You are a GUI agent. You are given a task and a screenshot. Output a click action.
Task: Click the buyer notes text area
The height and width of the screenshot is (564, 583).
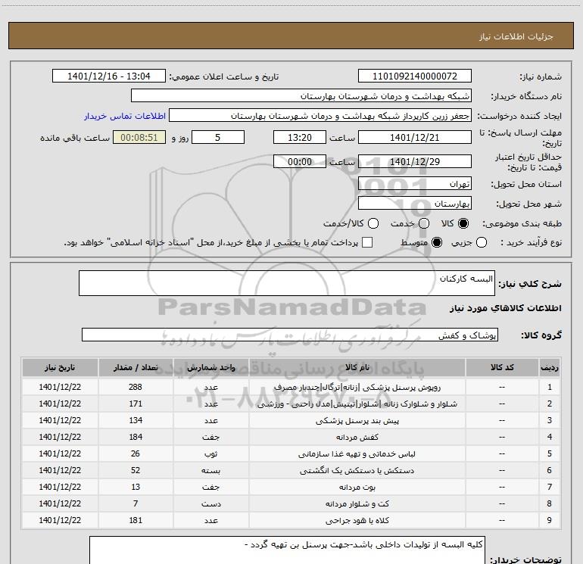(287, 550)
